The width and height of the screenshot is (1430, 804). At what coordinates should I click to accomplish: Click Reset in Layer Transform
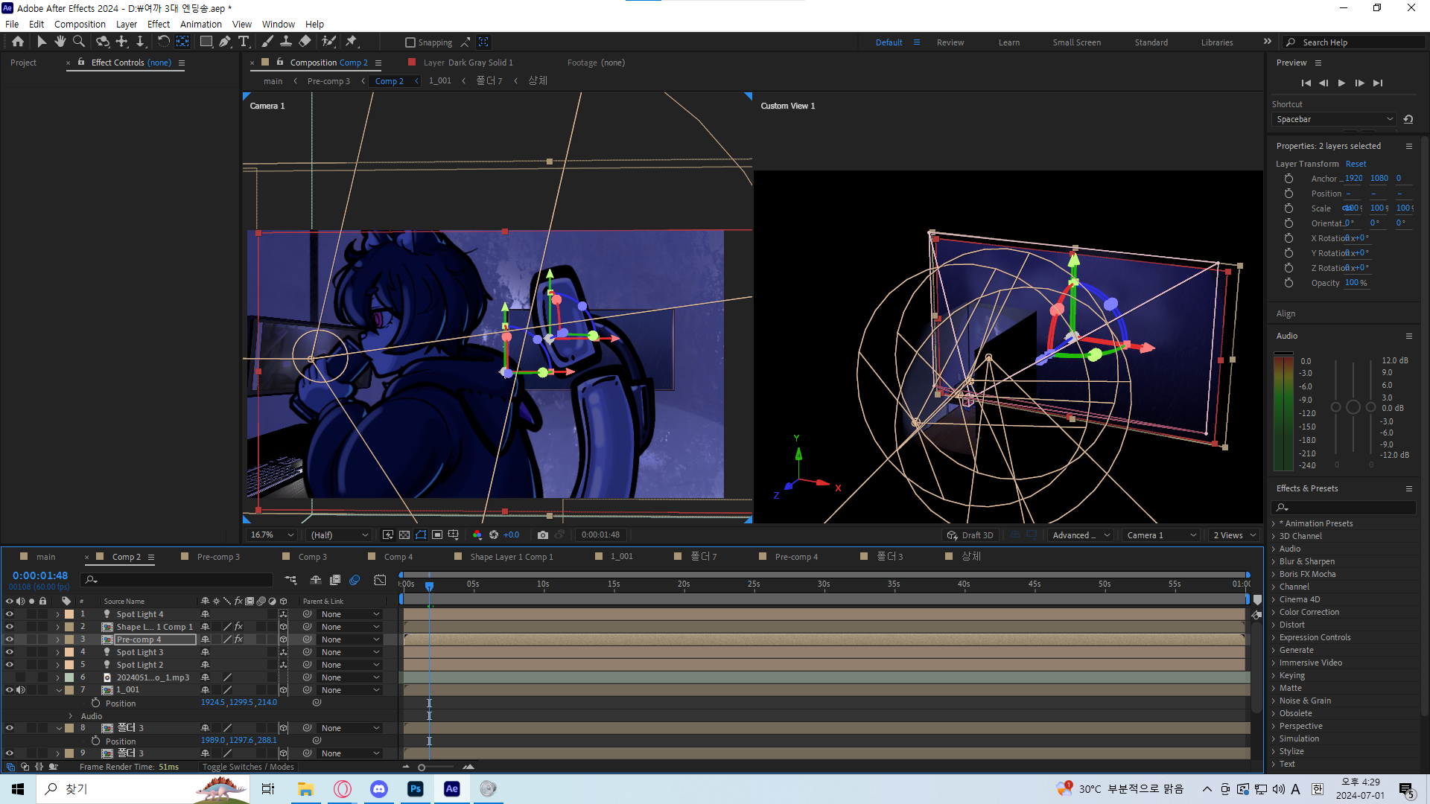1356,164
